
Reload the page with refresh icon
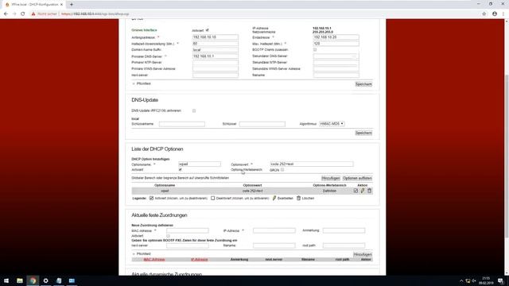(x=23, y=14)
